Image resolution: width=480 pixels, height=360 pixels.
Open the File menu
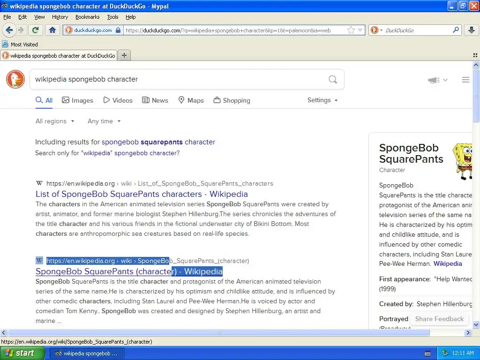pyautogui.click(x=7, y=17)
